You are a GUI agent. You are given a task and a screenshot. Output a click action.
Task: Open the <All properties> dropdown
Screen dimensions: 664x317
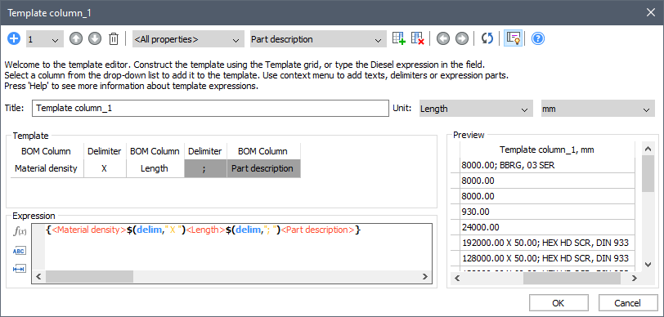click(188, 39)
